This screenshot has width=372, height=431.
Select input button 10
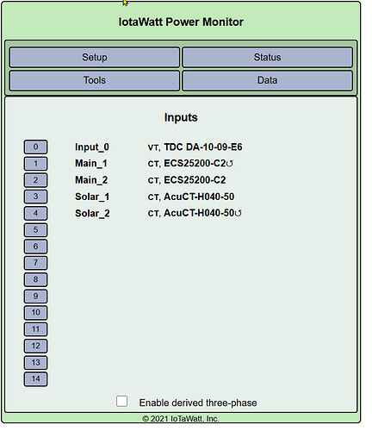pyautogui.click(x=35, y=312)
